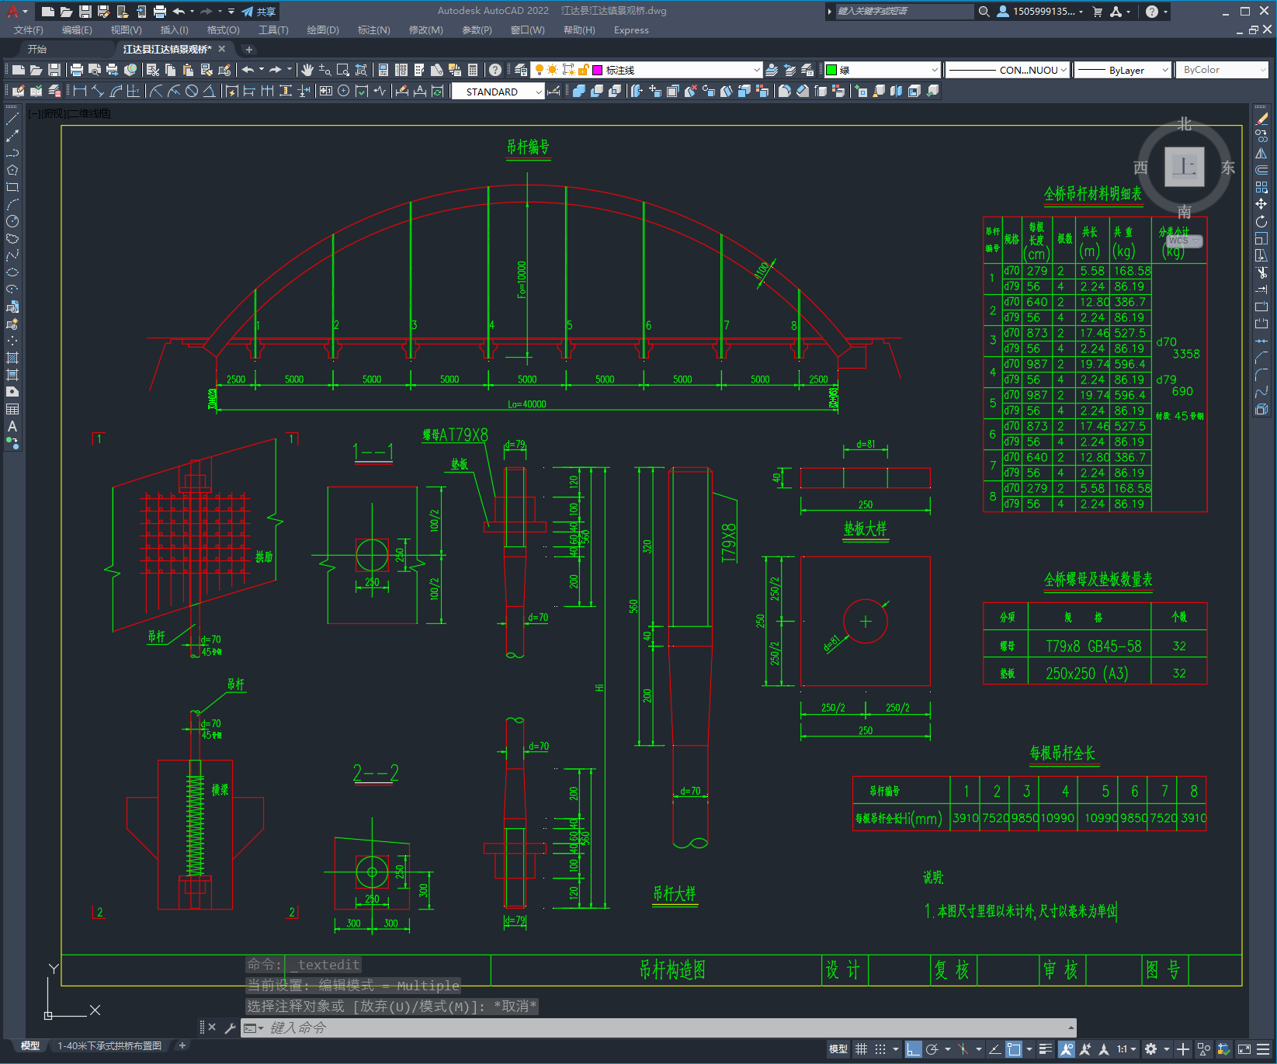The height and width of the screenshot is (1064, 1277).
Task: Click the Undo arrow in quick access toolbar
Action: tap(179, 12)
